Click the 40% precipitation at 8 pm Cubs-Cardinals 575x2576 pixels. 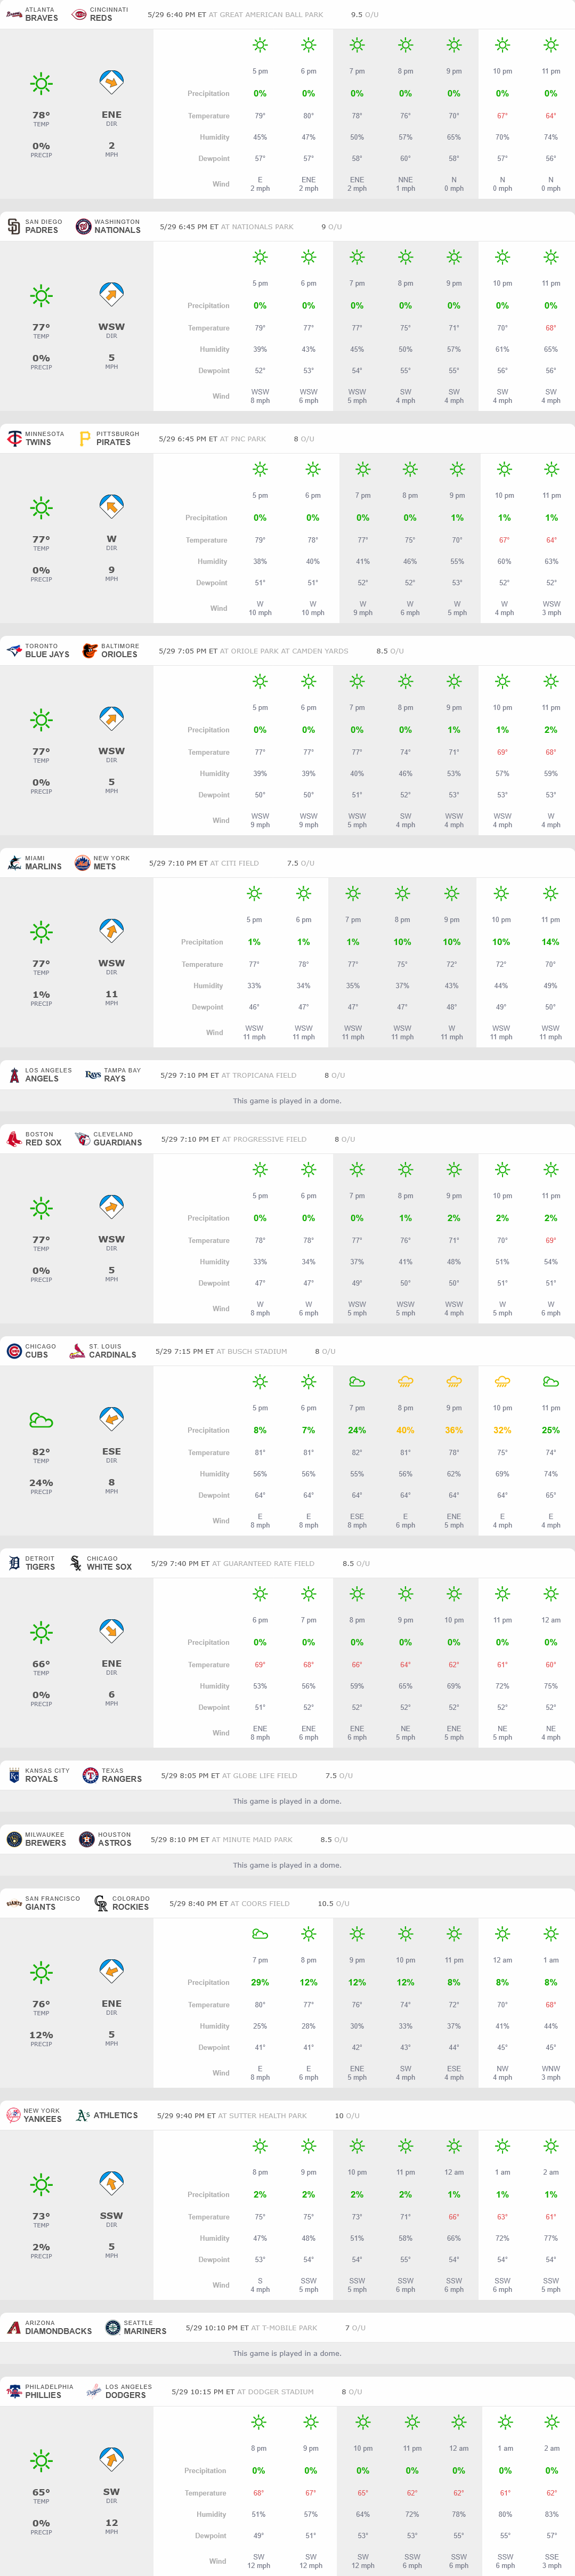pyautogui.click(x=405, y=1430)
